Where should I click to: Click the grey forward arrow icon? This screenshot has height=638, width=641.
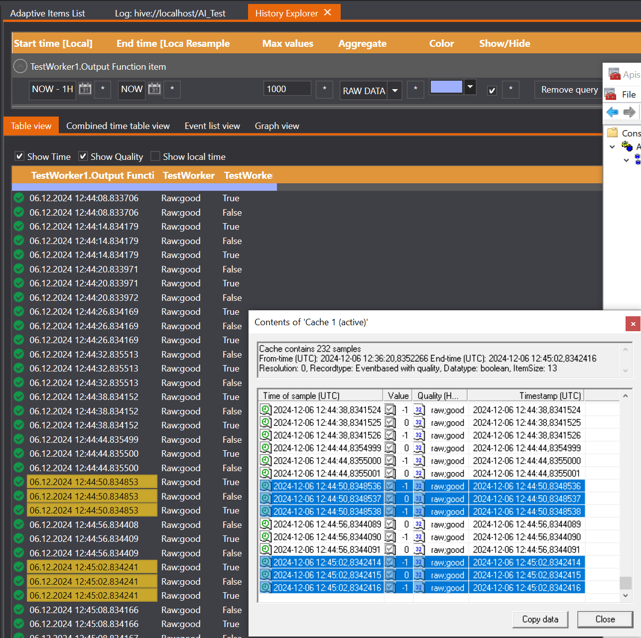[630, 112]
